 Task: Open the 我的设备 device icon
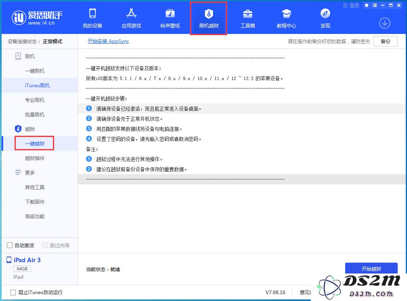coord(93,13)
